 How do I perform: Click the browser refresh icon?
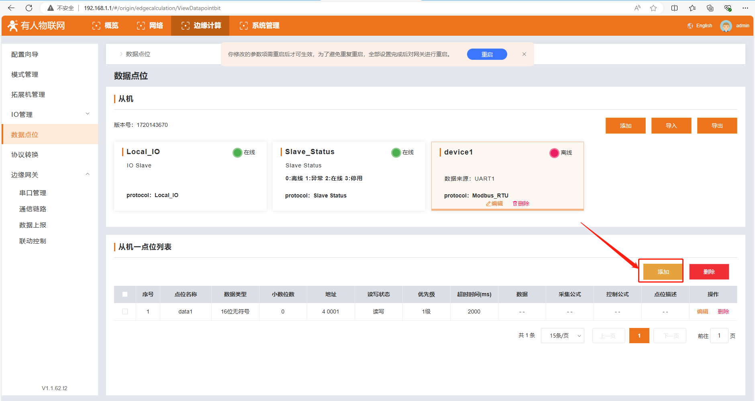click(29, 8)
